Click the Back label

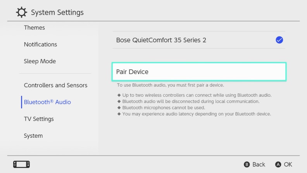pos(259,164)
